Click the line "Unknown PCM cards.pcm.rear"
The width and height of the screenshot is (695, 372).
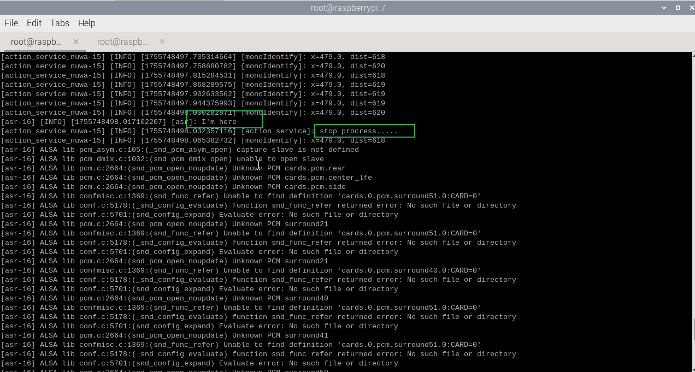coord(173,168)
